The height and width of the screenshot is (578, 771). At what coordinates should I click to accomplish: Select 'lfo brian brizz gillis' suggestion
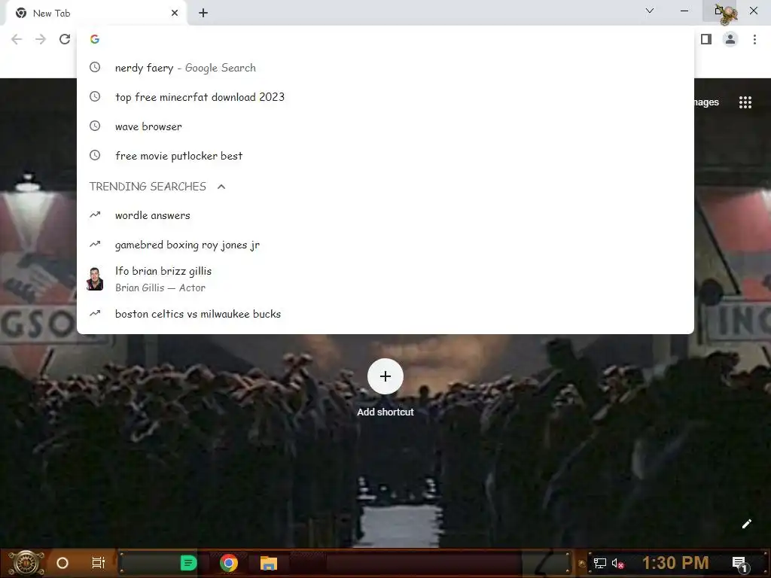(x=385, y=279)
